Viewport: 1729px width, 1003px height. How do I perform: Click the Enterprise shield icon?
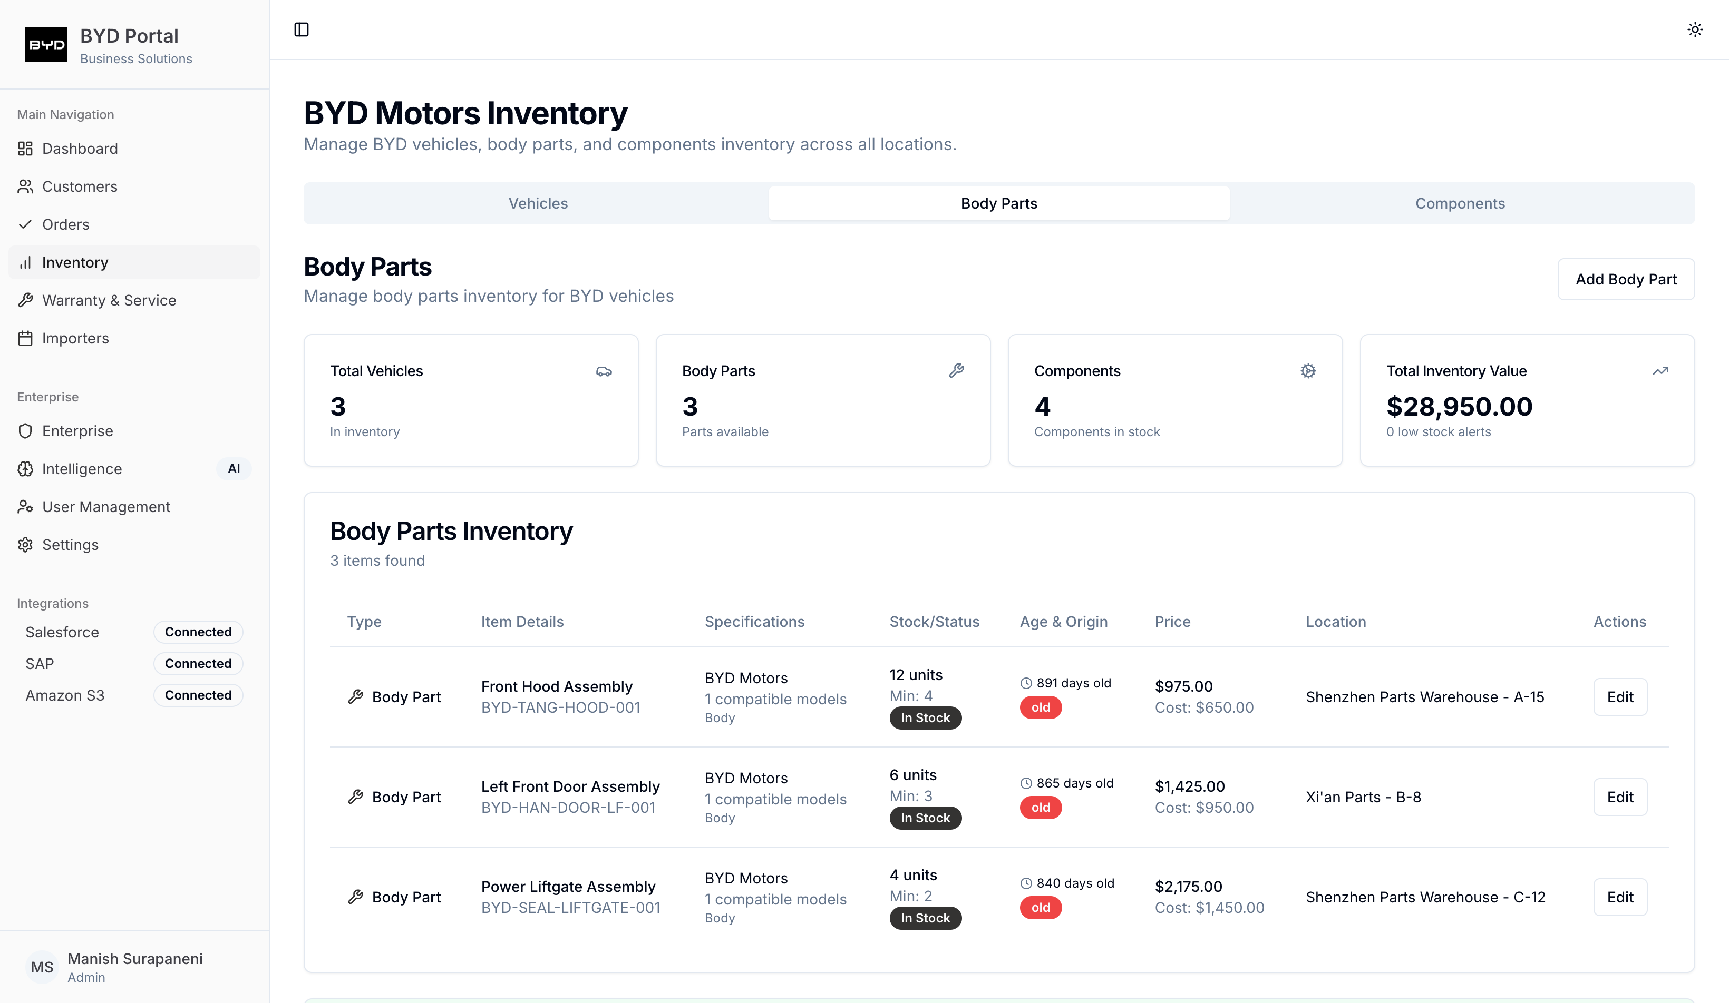coord(25,430)
